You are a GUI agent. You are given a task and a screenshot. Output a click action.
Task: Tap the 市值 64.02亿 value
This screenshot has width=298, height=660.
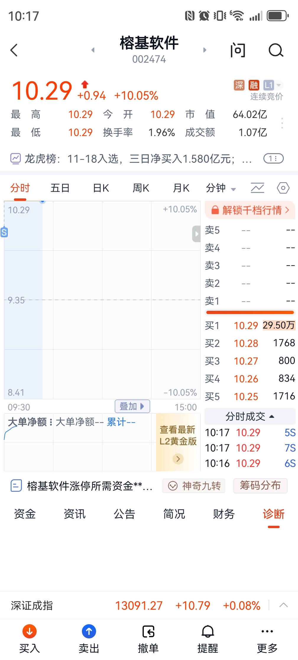point(250,114)
